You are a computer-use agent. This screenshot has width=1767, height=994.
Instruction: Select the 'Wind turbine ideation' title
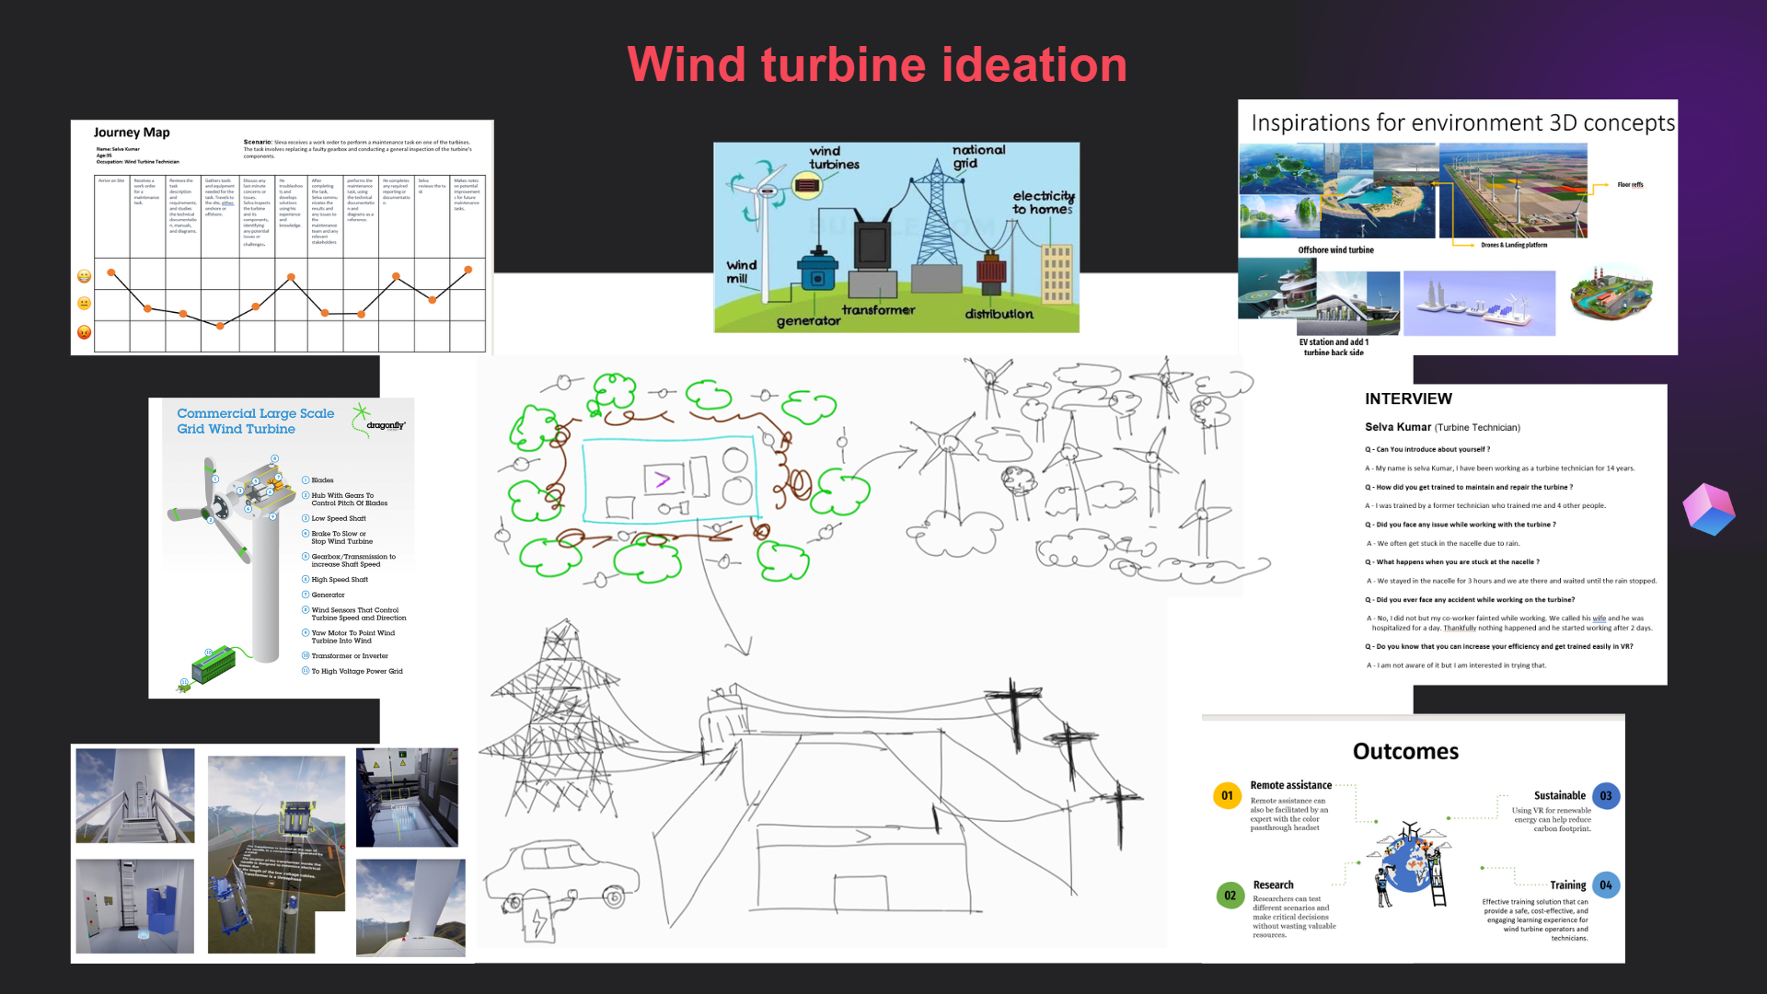[877, 65]
